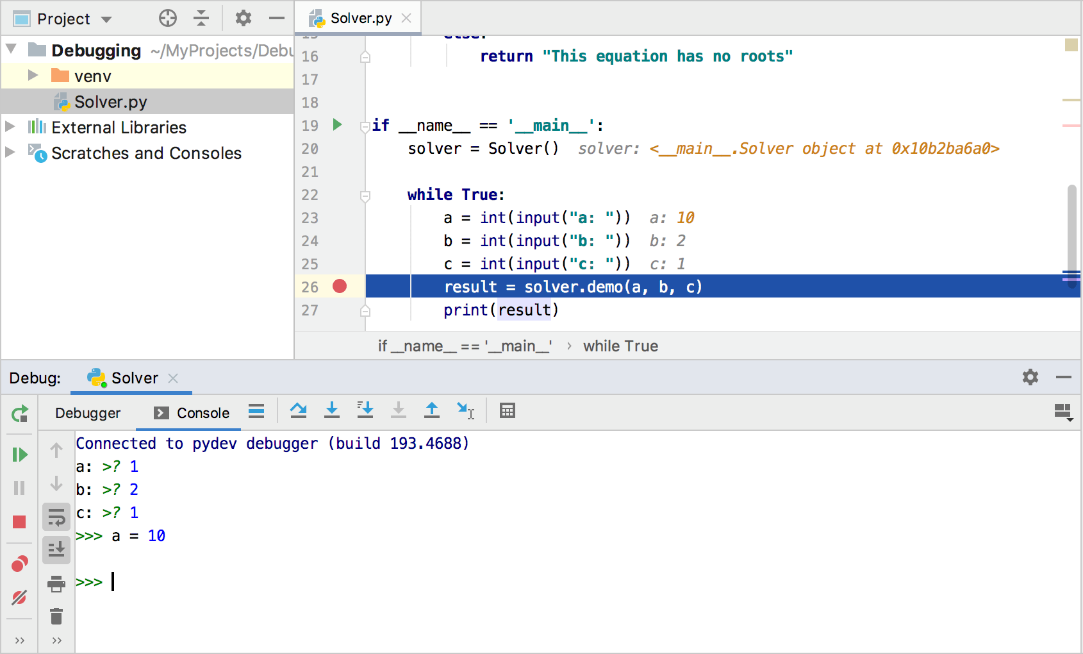Screen dimensions: 1083x654
Task: Toggle the breakpoint on line 26
Action: [340, 286]
